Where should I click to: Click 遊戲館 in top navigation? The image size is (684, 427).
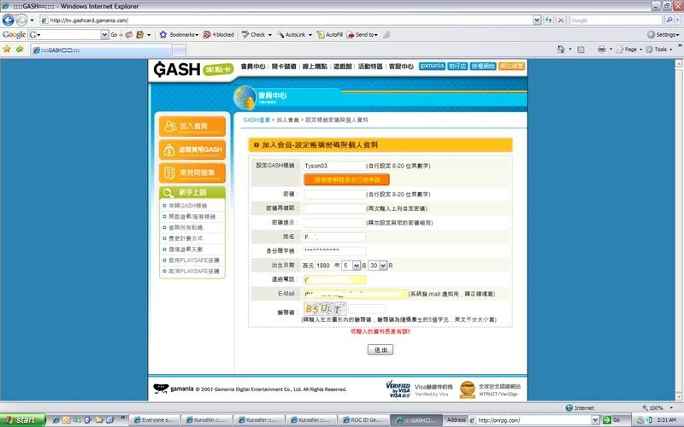(343, 67)
